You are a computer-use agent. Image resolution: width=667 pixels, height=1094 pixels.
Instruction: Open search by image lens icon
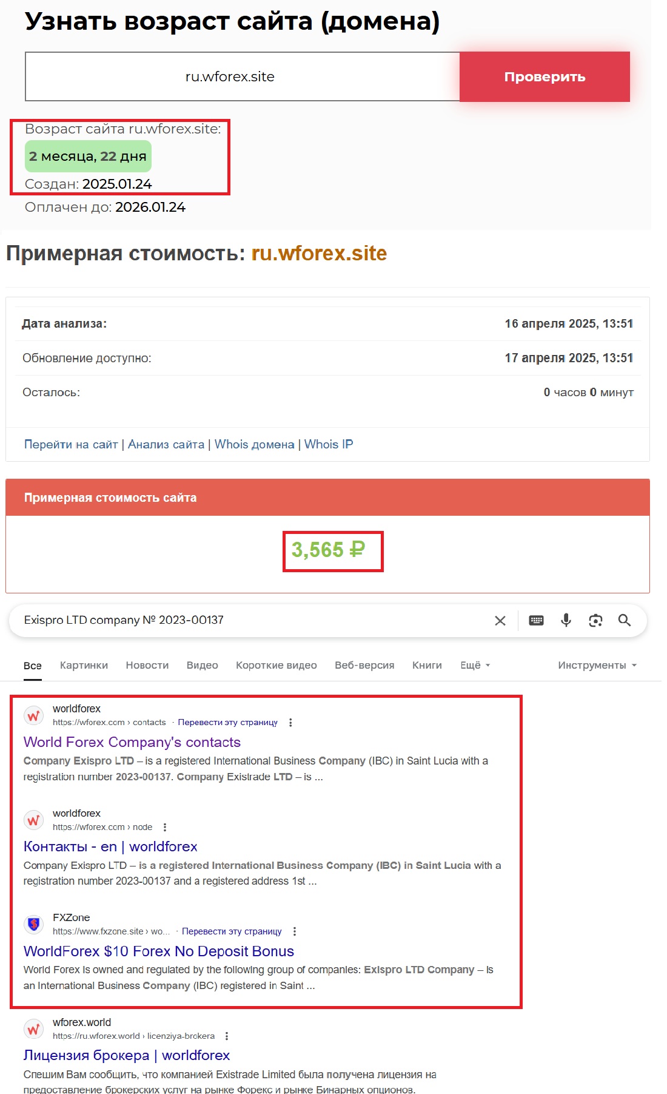[x=595, y=620]
